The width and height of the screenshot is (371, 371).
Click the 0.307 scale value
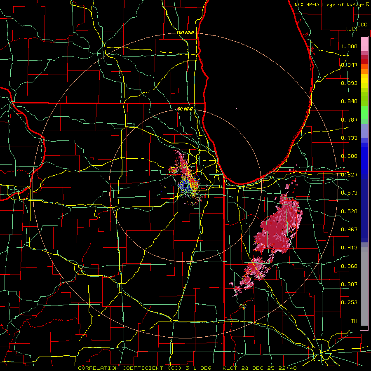click(x=349, y=284)
